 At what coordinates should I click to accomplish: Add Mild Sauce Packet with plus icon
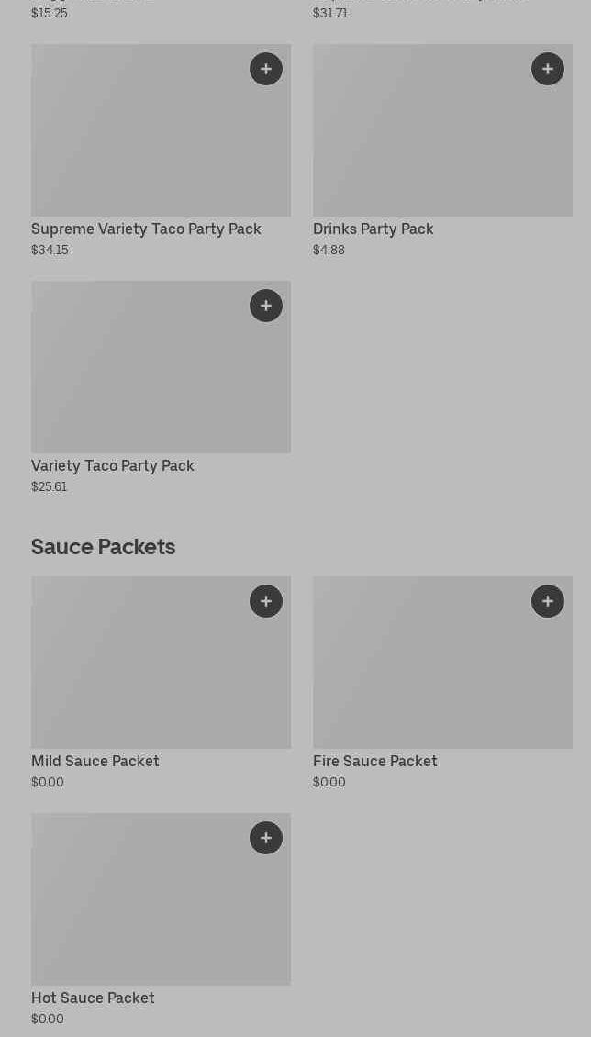tap(266, 601)
